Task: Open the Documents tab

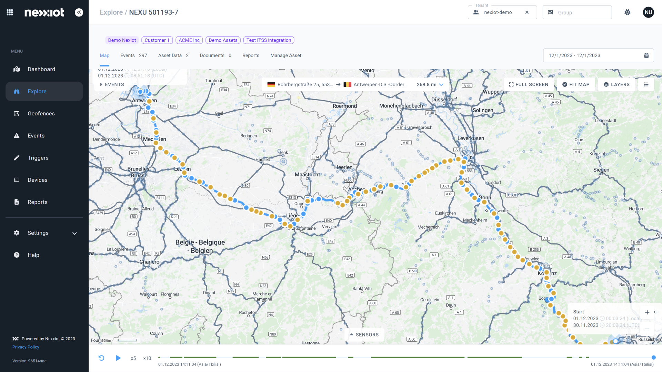Action: (x=215, y=55)
